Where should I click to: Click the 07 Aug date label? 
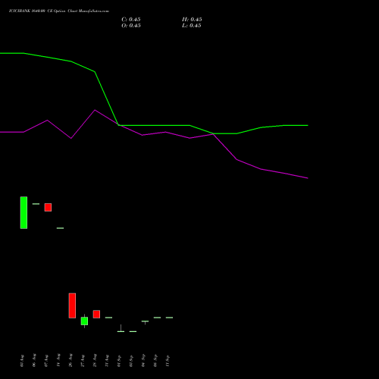[46, 361]
